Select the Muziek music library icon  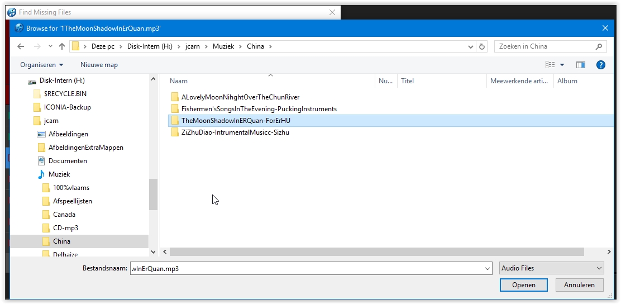click(x=41, y=174)
